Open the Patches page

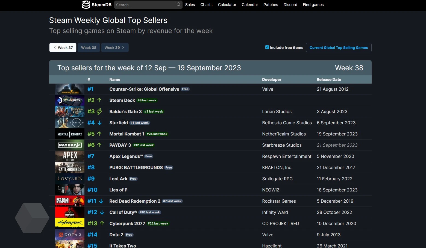pyautogui.click(x=271, y=5)
